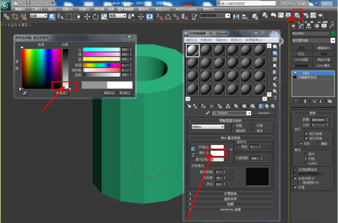The width and height of the screenshot is (338, 223).
Task: Click the diffuse color swatch
Action: pos(218,153)
